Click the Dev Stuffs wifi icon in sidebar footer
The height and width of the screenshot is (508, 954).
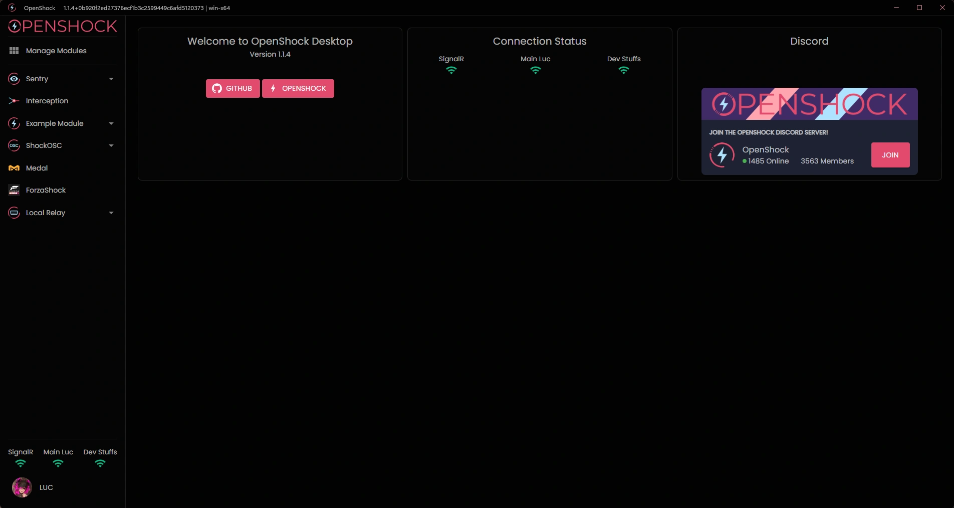100,463
